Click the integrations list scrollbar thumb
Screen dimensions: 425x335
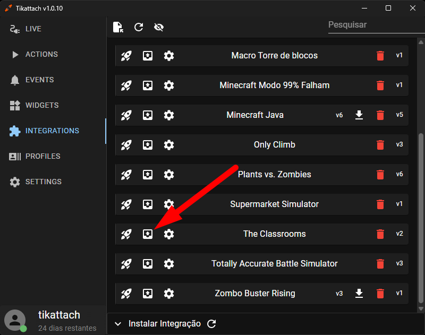point(421,218)
